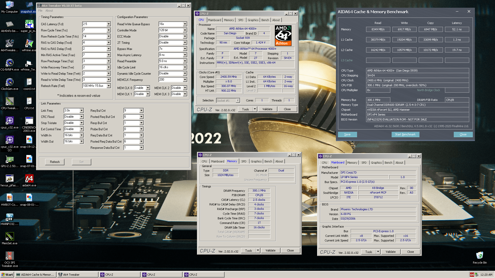The width and height of the screenshot is (495, 278).
Task: Open HWBOT-Co desktop icon
Action: (10, 200)
